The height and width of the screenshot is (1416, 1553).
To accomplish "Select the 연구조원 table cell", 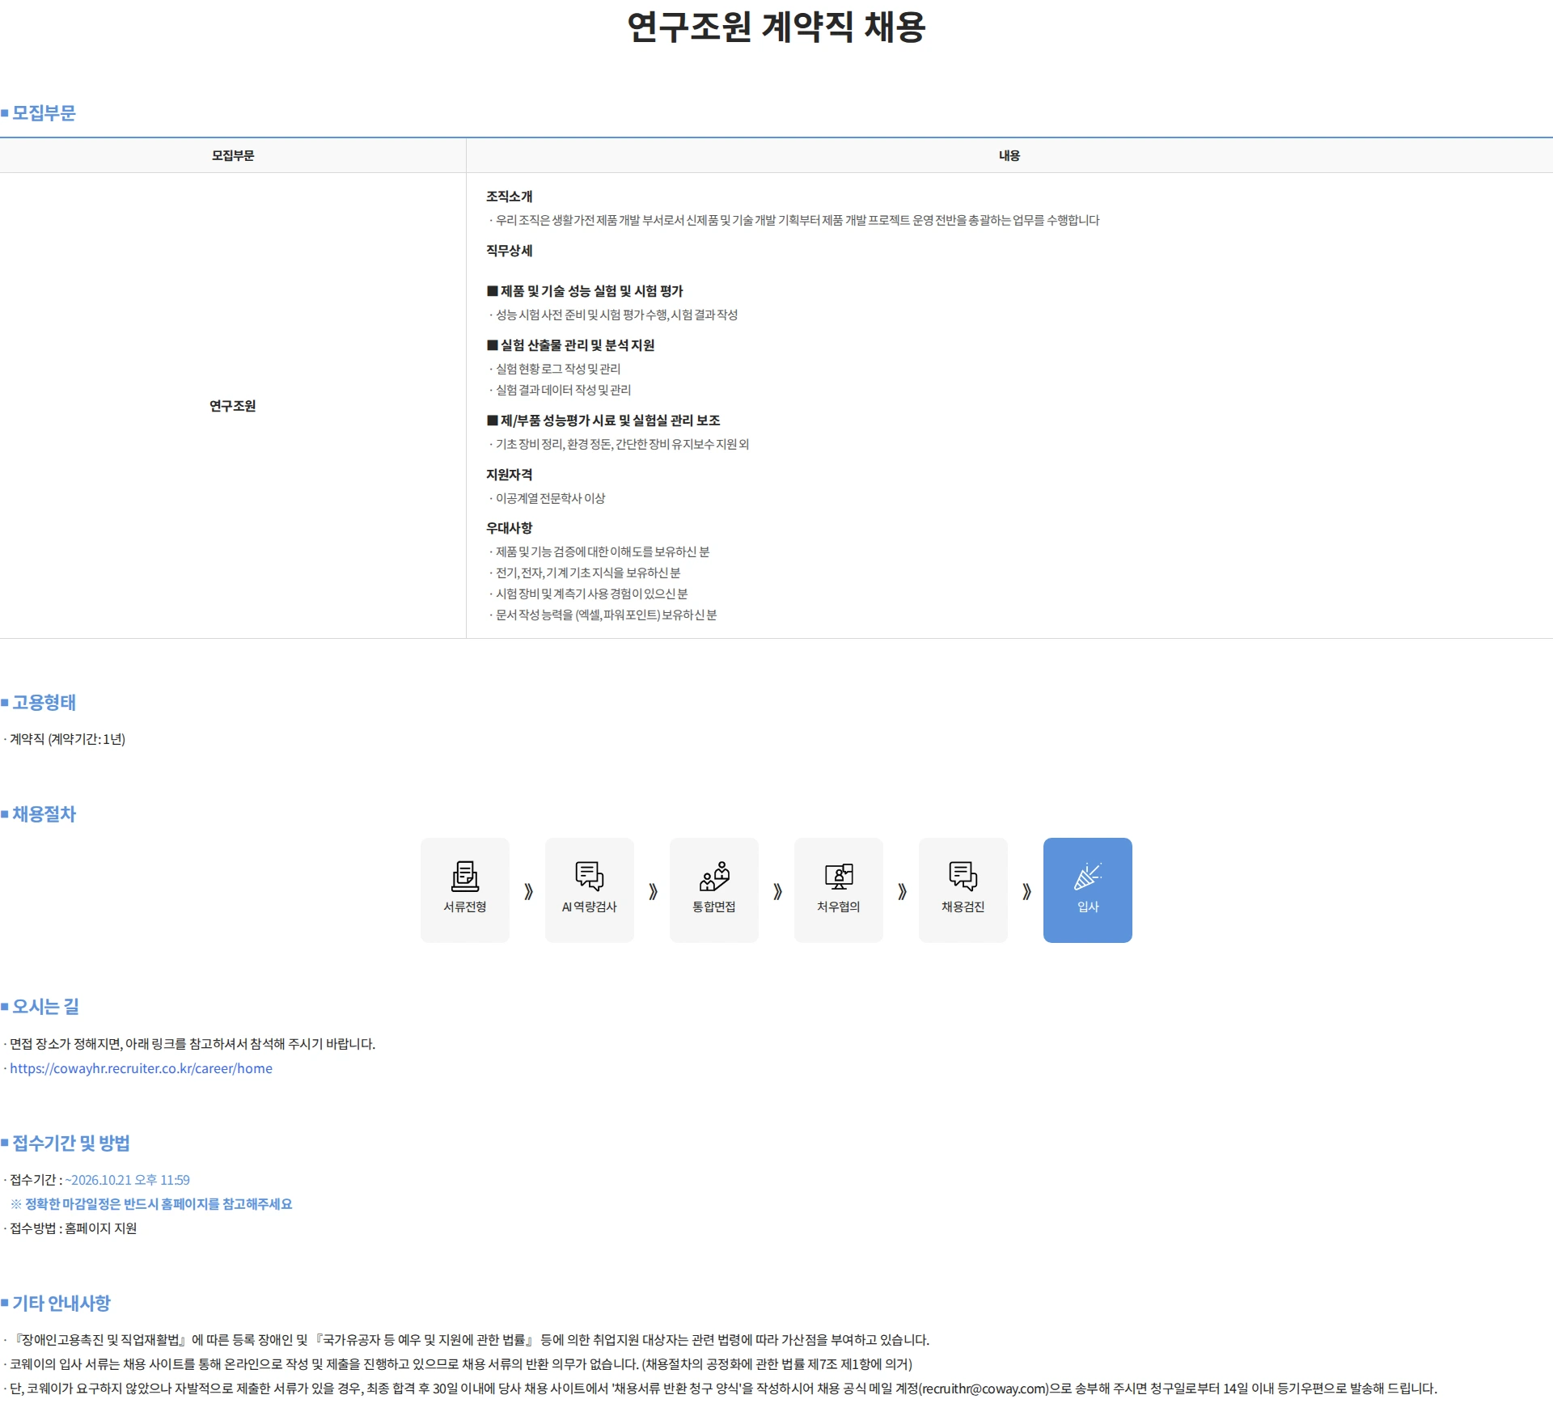I will [233, 406].
